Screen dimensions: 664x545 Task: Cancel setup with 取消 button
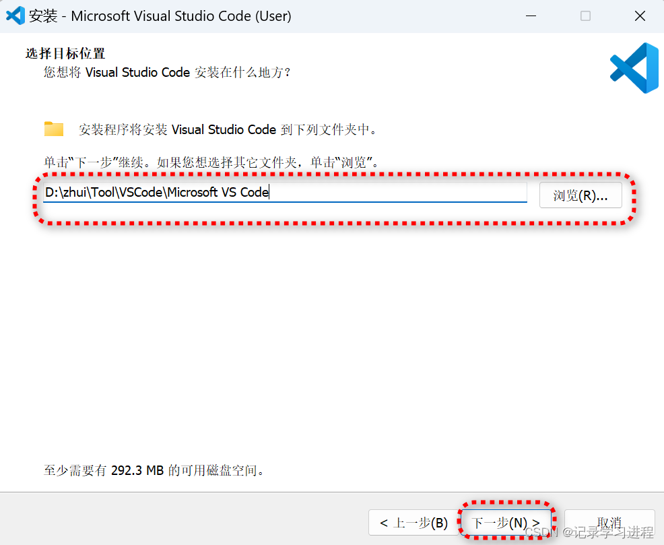pyautogui.click(x=610, y=523)
